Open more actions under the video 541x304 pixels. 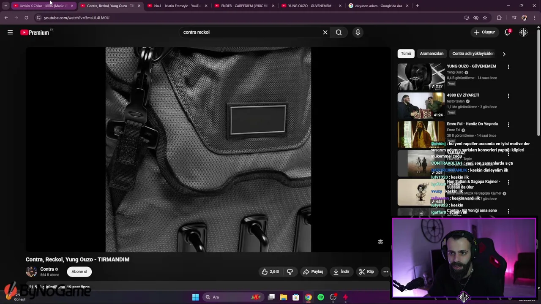tap(385, 271)
